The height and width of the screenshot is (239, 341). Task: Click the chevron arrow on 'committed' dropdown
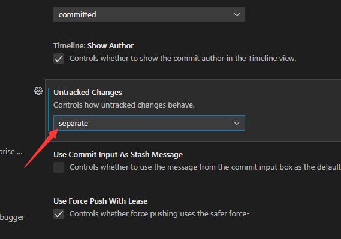click(236, 14)
